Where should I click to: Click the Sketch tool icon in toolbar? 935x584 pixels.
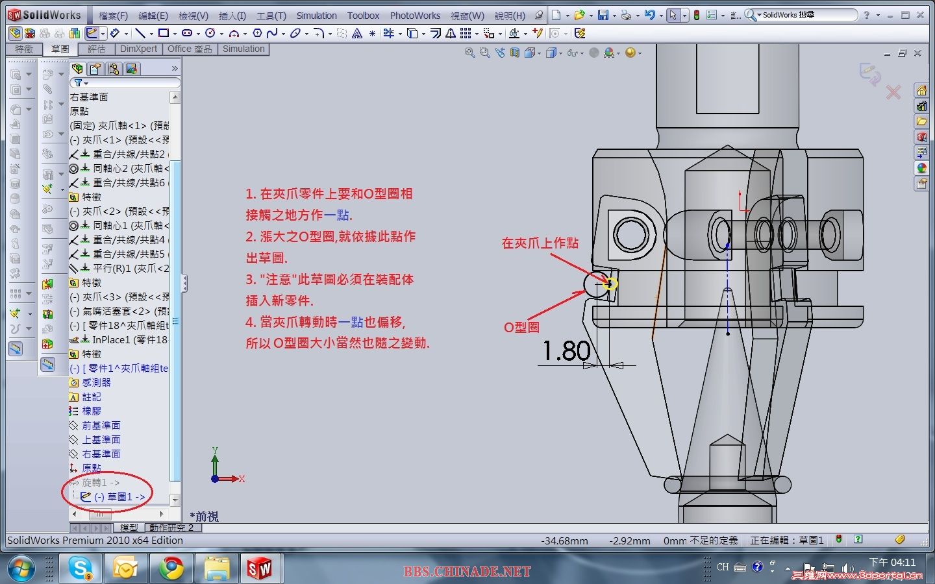(x=92, y=33)
